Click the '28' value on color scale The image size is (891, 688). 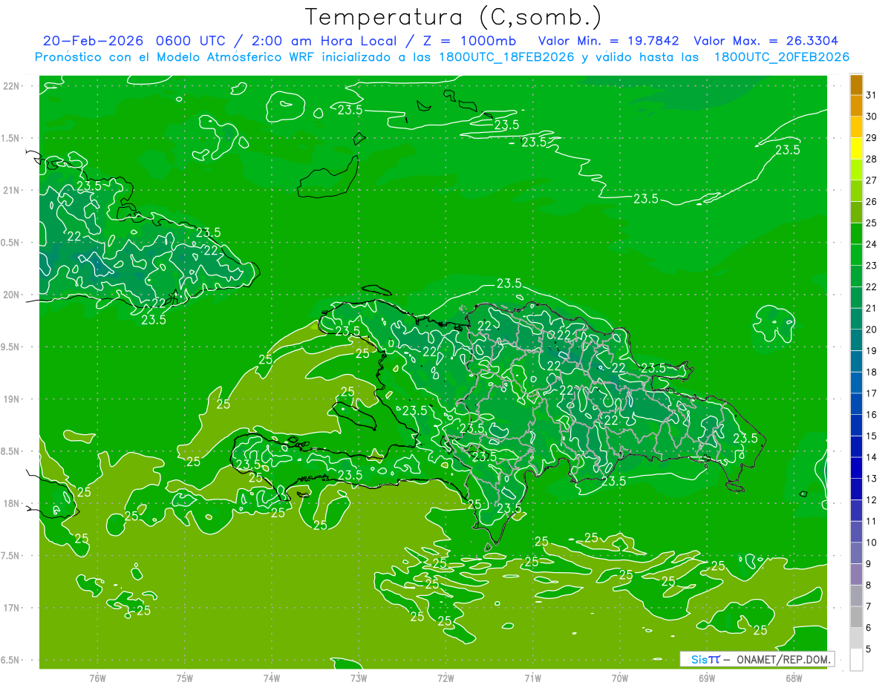871,159
